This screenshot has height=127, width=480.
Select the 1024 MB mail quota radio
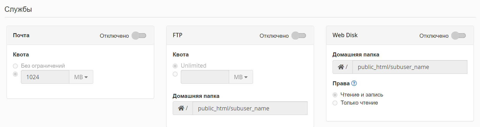15,74
